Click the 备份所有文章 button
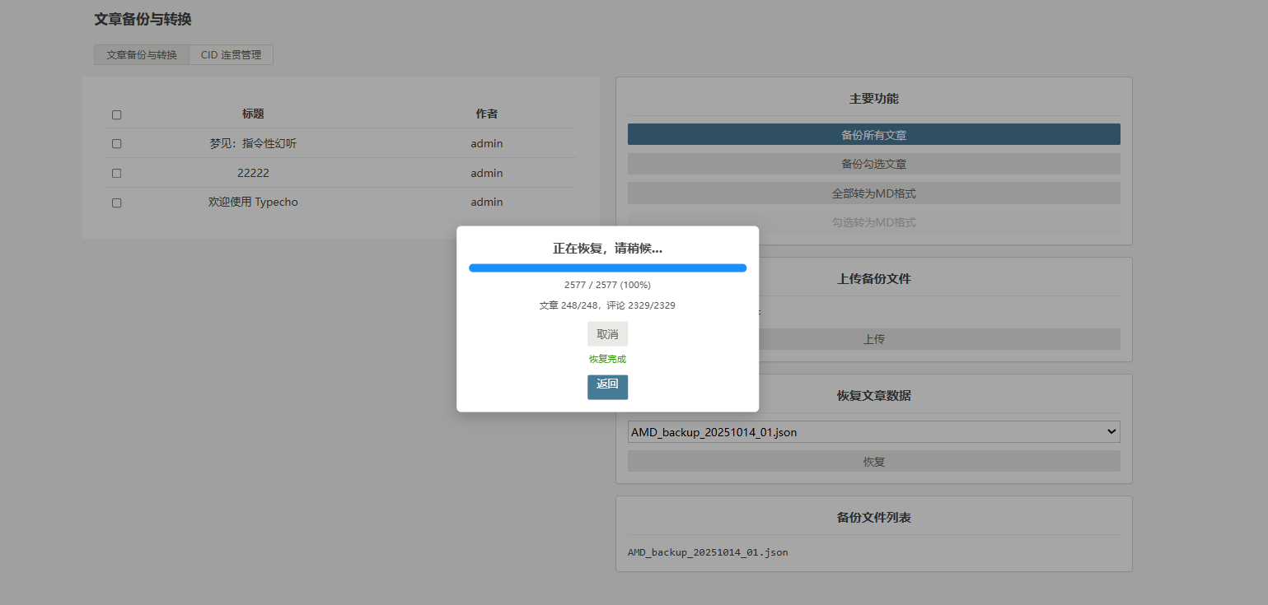1268x605 pixels. pos(873,135)
